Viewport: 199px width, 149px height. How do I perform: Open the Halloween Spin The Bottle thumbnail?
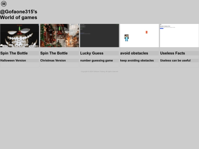[x=20, y=35]
